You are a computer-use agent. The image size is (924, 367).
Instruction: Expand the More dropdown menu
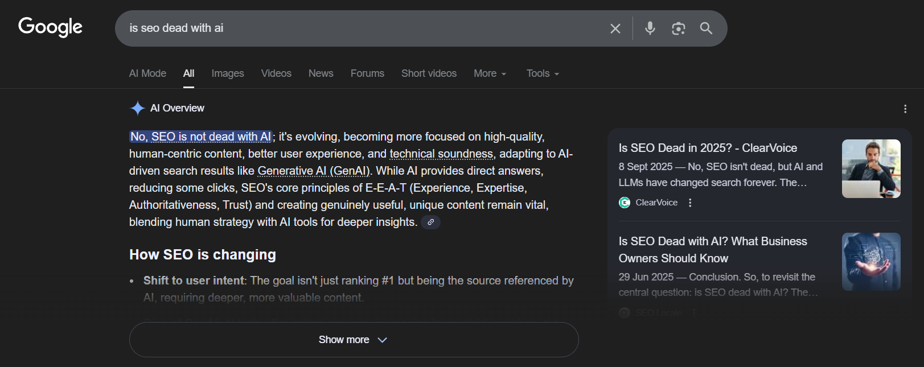tap(490, 73)
